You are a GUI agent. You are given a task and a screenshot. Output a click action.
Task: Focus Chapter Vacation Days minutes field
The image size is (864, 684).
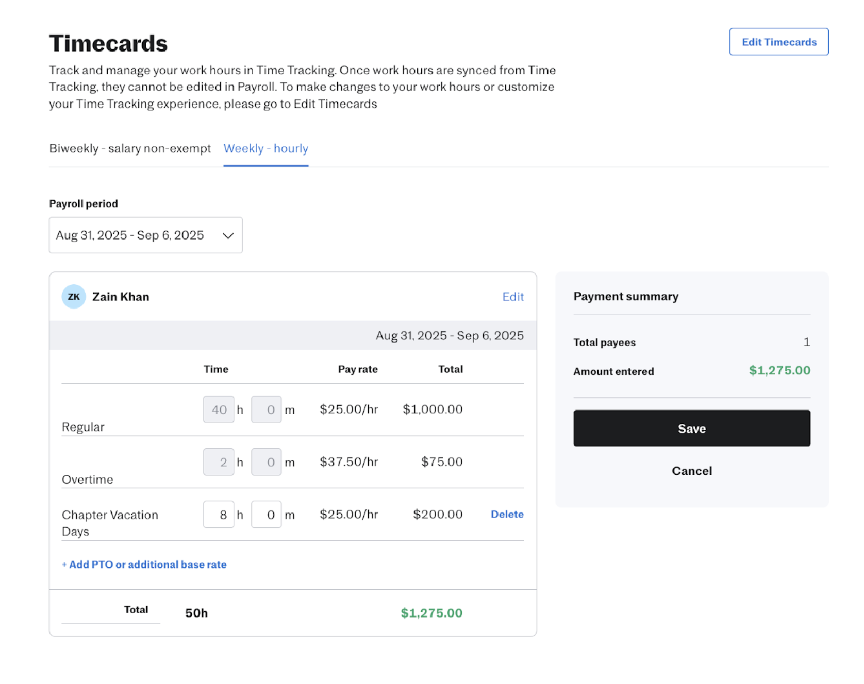[266, 515]
